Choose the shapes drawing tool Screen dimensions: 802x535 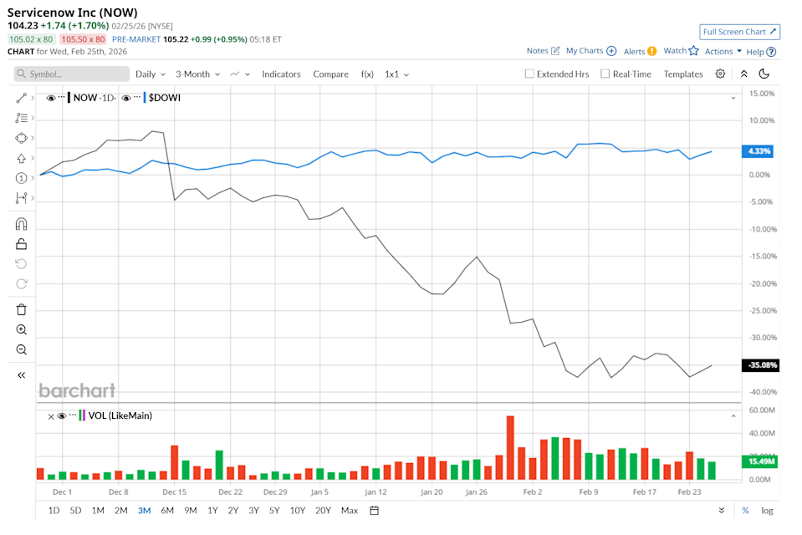tap(21, 138)
